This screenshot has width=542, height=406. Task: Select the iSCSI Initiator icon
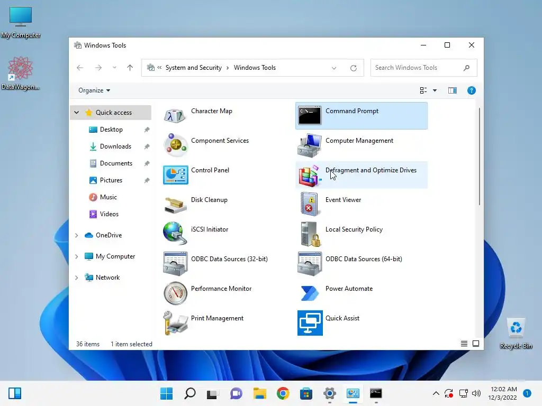click(x=175, y=234)
